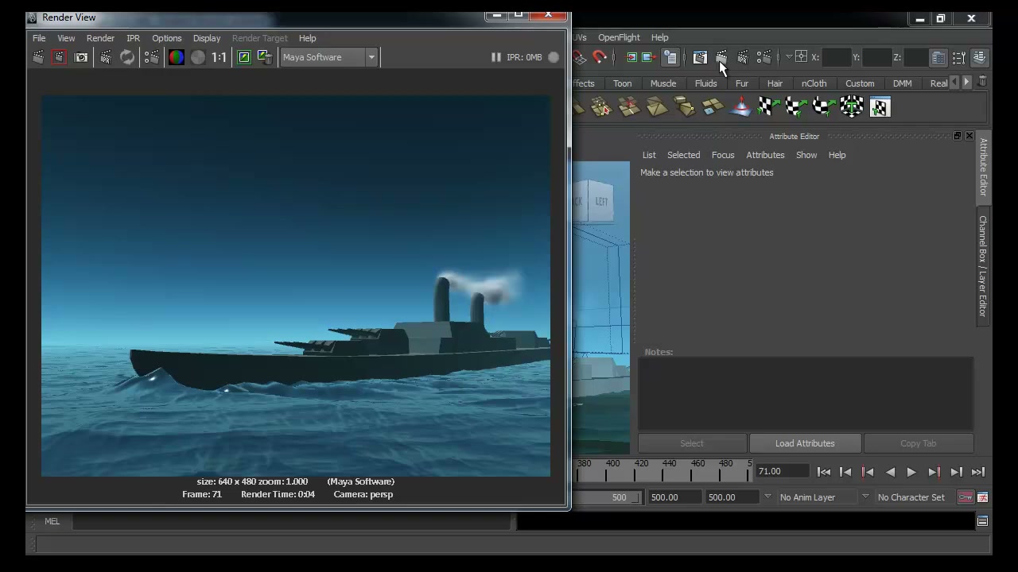Switch to Hair shelf tab
The image size is (1018, 572).
coord(775,83)
